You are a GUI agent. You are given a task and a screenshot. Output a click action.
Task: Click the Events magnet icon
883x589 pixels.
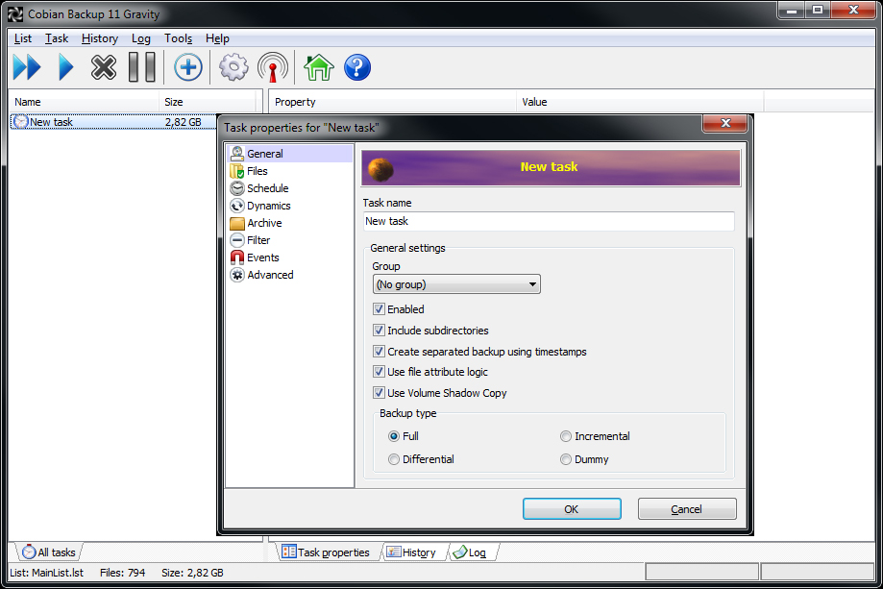(237, 258)
